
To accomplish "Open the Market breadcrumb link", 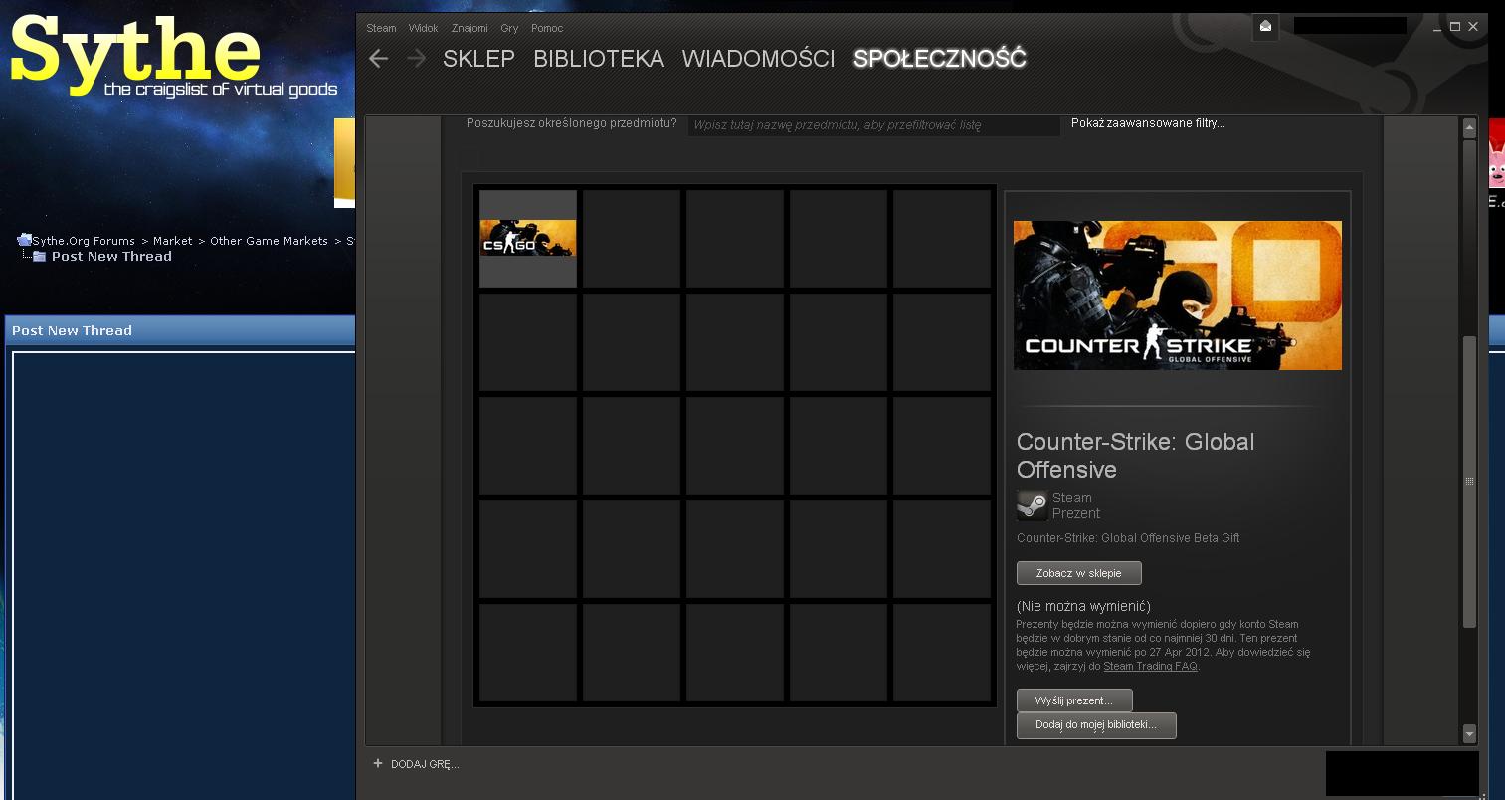I will [172, 241].
